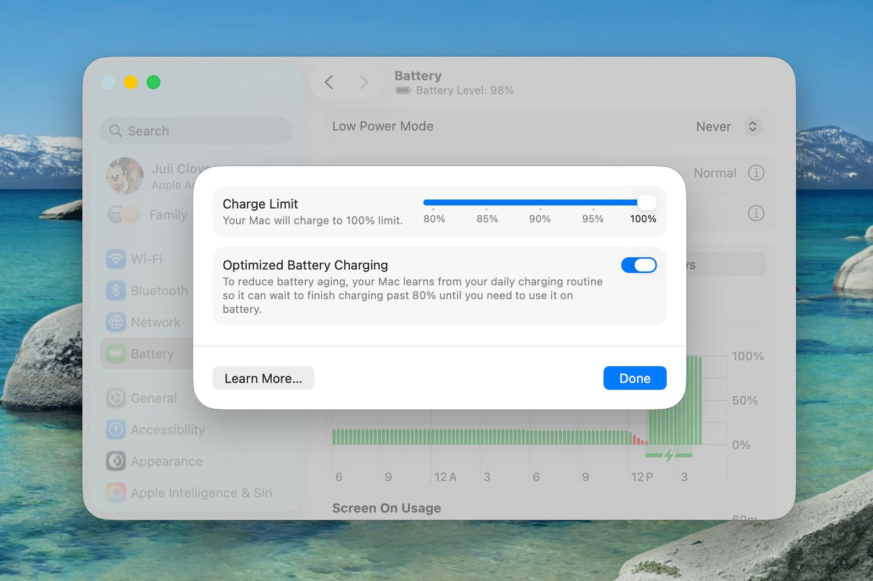Set Charge Limit slider to 80%
This screenshot has height=581, width=873.
click(433, 203)
